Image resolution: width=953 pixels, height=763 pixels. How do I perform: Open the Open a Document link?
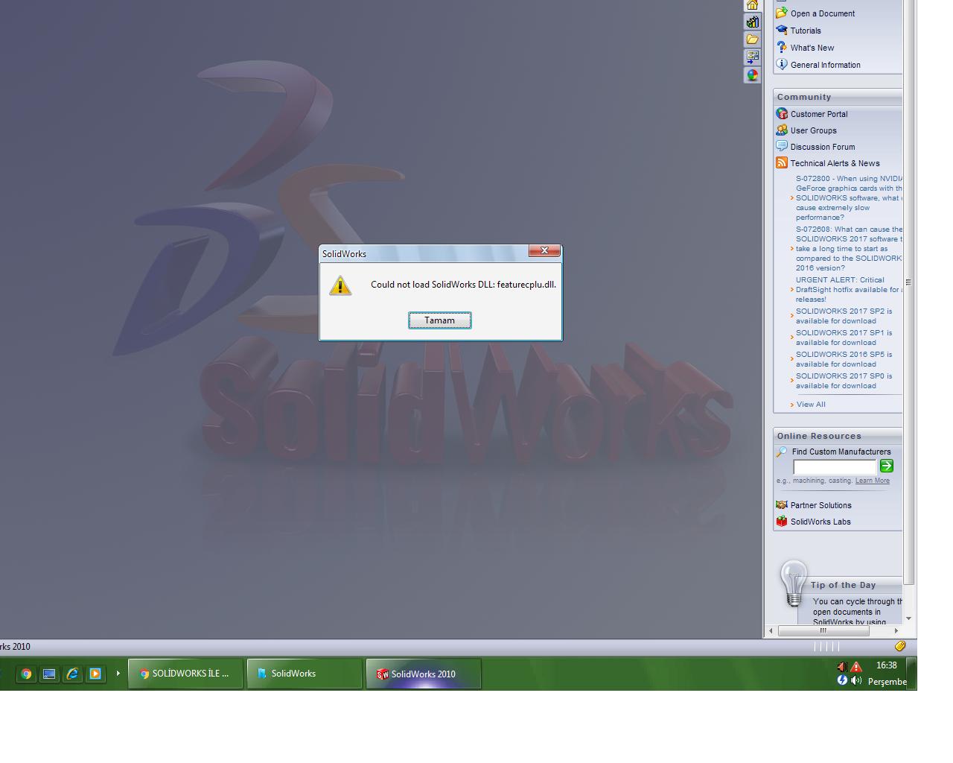(x=823, y=13)
